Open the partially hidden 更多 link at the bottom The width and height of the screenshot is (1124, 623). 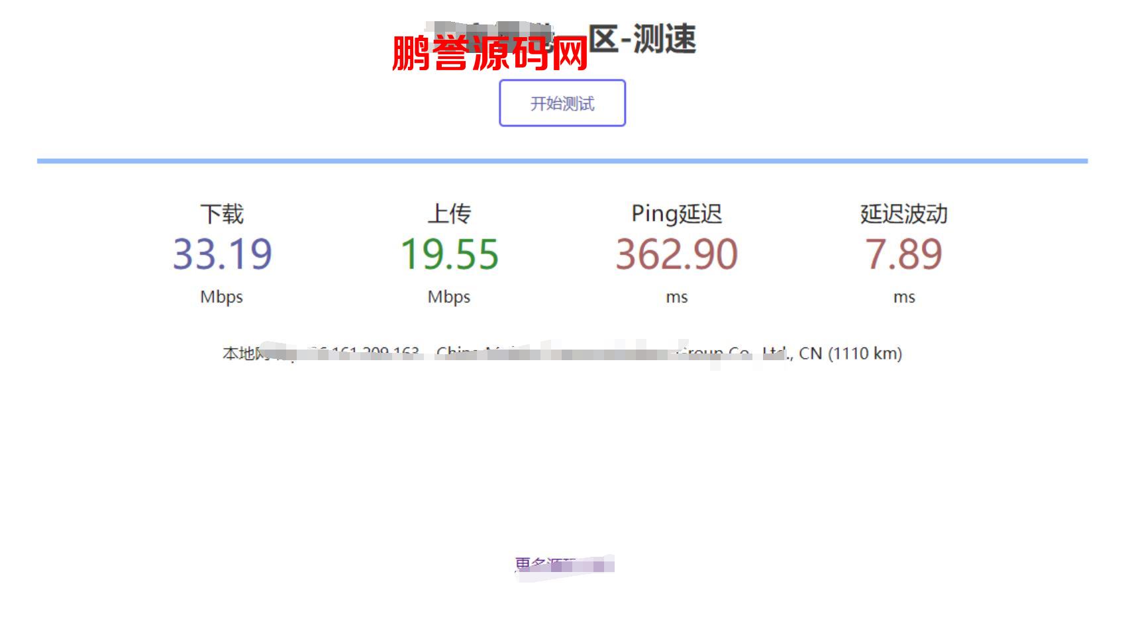click(x=564, y=565)
